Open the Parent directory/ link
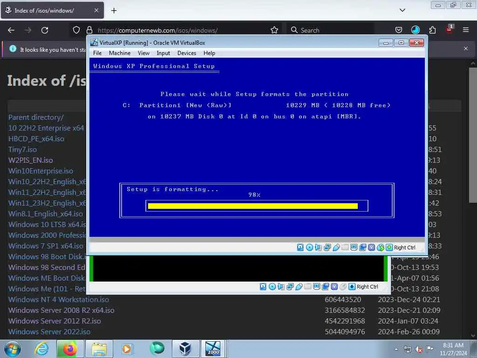 point(36,117)
